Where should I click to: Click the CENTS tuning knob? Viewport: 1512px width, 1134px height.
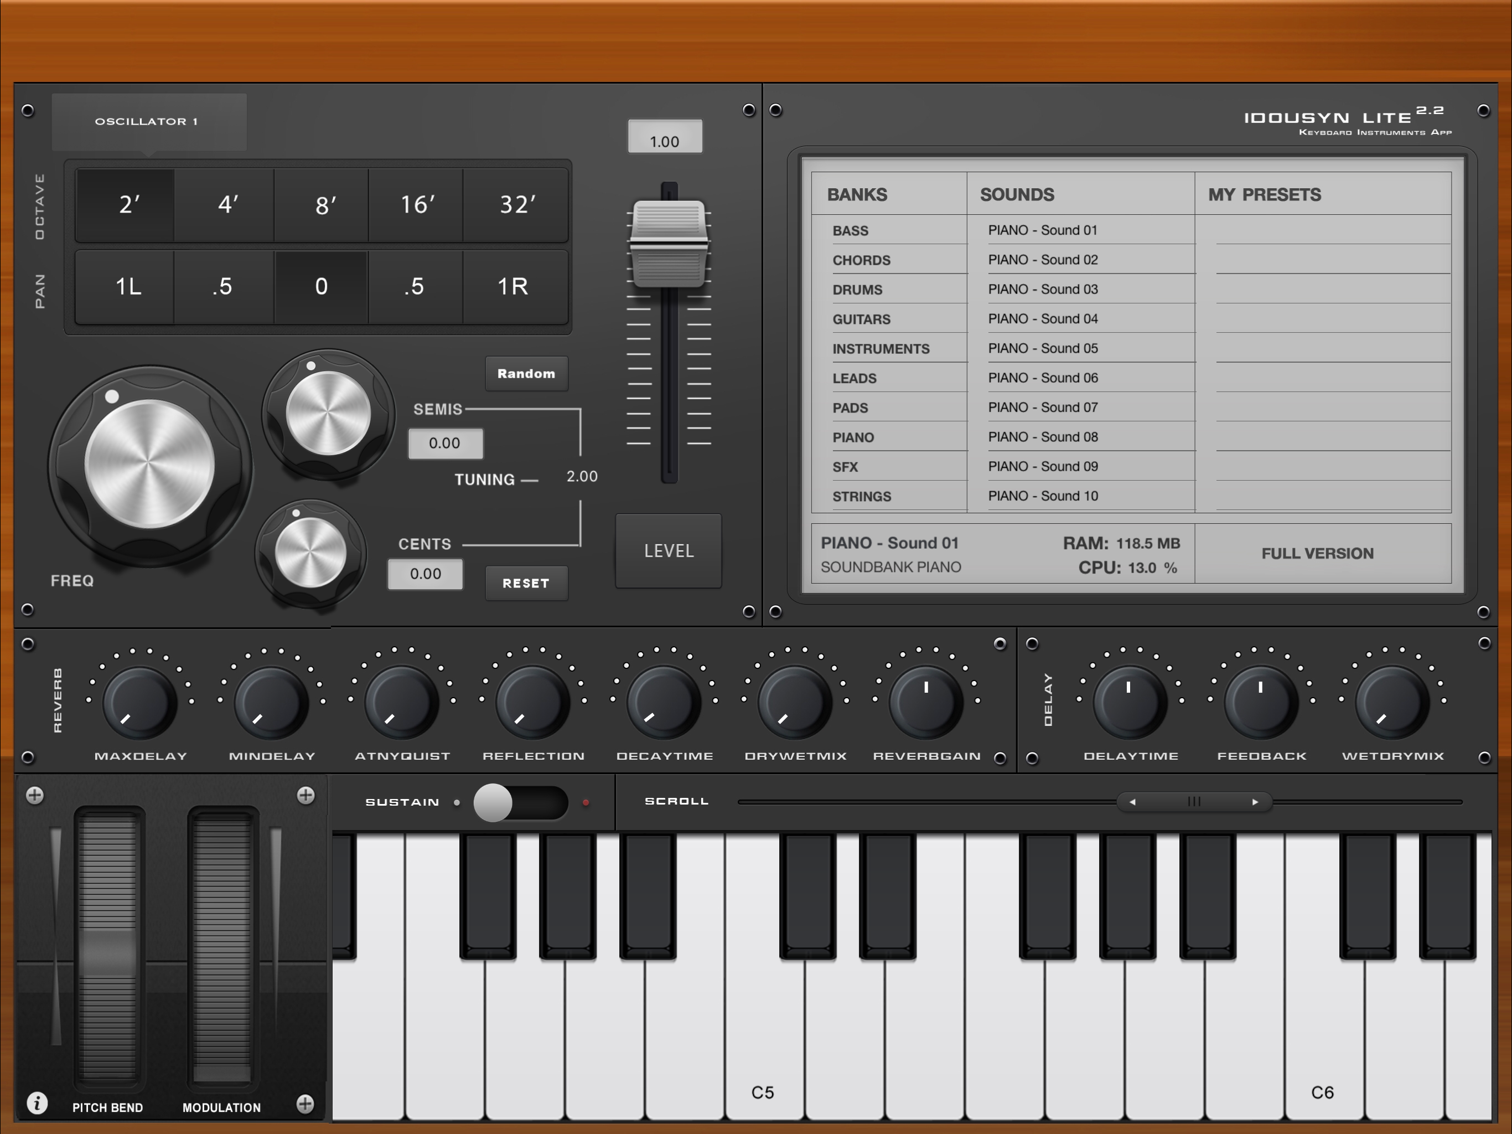pos(311,552)
